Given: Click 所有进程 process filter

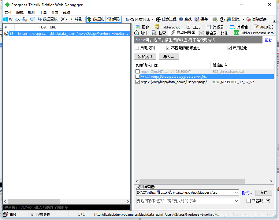Looking at the screenshot, I should coord(40,214).
